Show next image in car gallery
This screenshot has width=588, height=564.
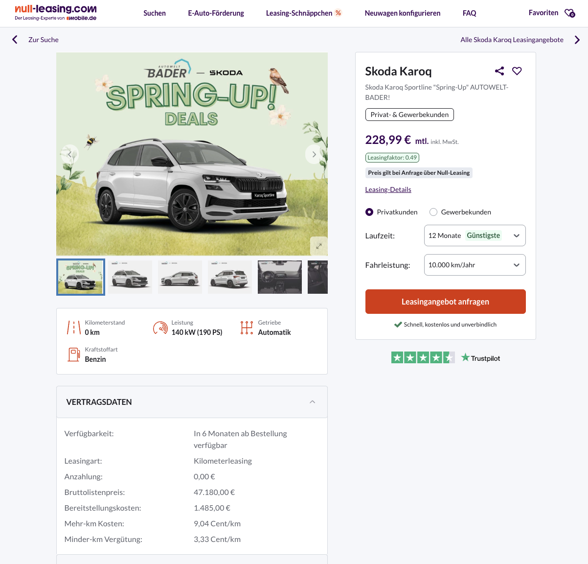pyautogui.click(x=314, y=154)
